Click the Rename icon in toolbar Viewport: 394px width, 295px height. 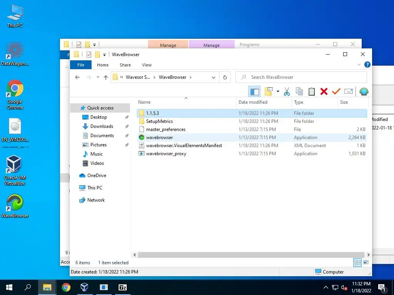(x=349, y=91)
